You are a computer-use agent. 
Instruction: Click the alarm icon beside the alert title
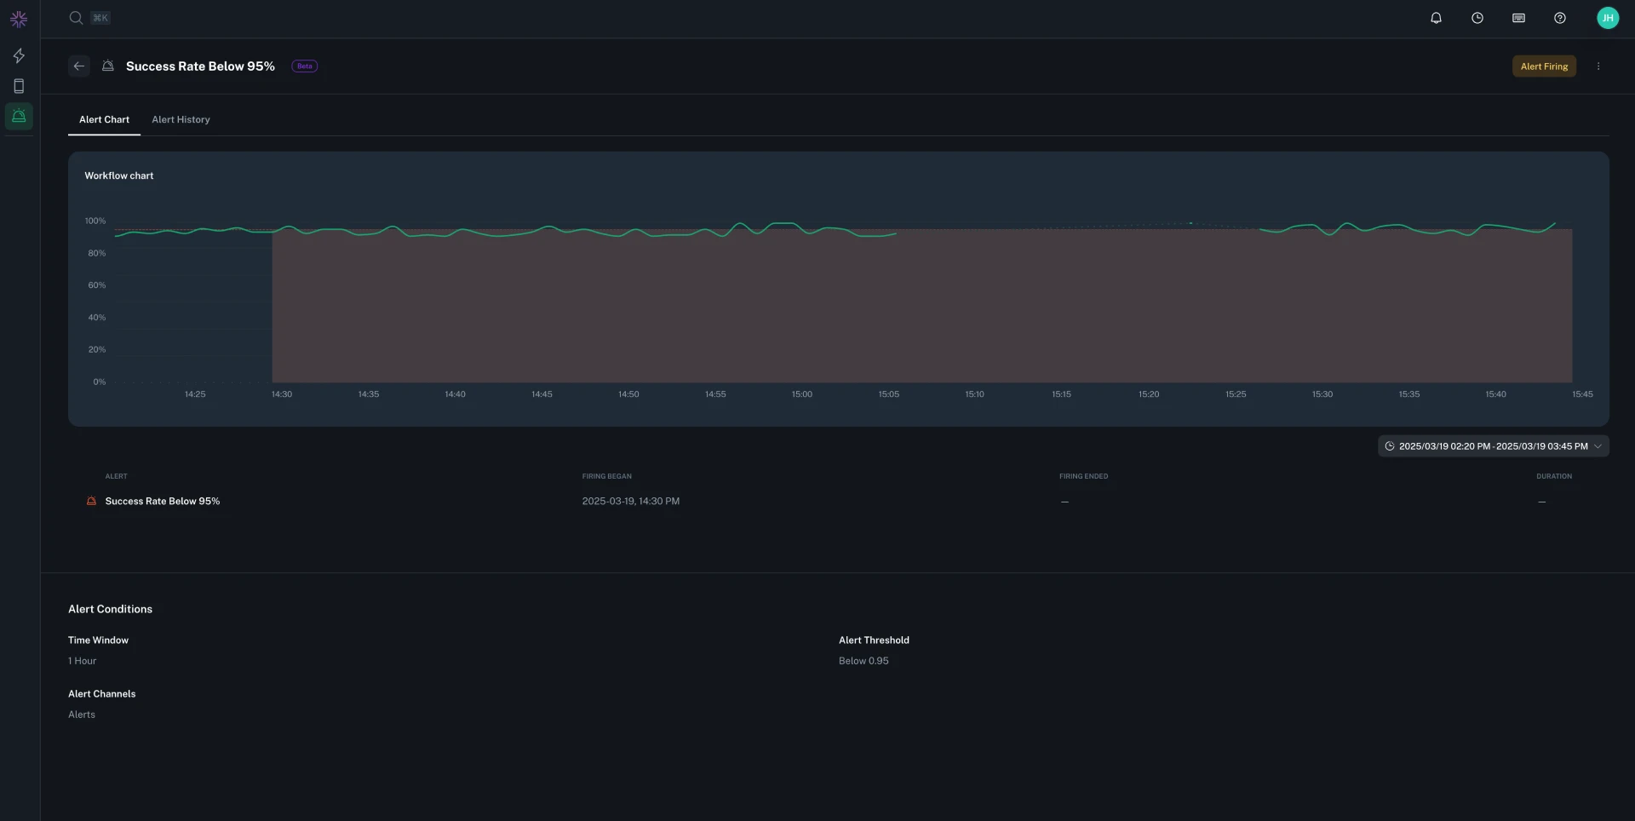click(108, 66)
